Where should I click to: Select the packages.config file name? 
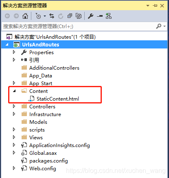pos(48,161)
